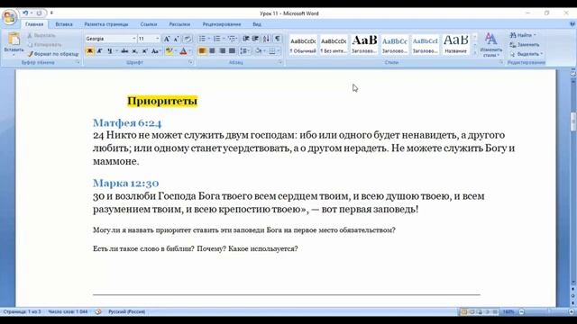577x324 pixels.
Task: Open the font size 11 dropdown
Action: 158,39
